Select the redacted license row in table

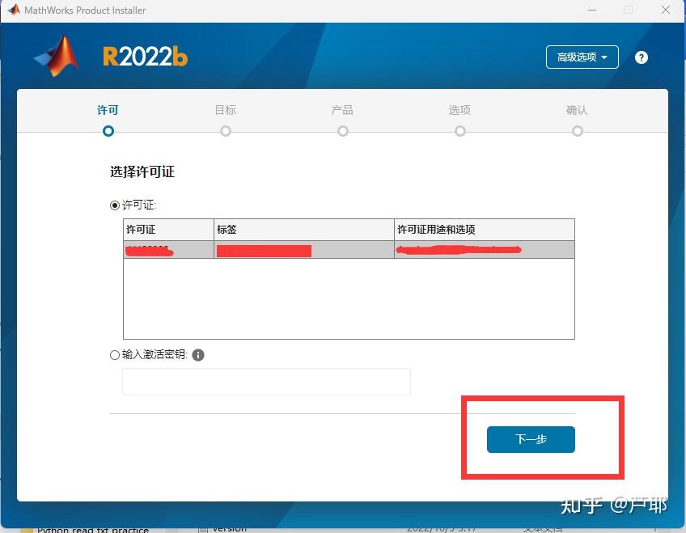click(x=349, y=250)
